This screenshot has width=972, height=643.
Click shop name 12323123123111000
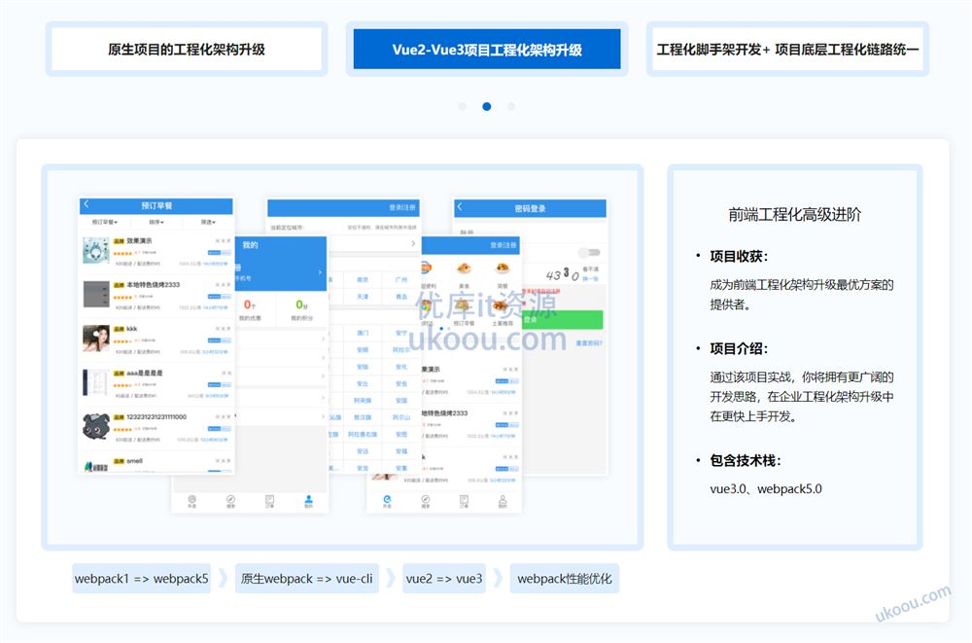pos(156,417)
